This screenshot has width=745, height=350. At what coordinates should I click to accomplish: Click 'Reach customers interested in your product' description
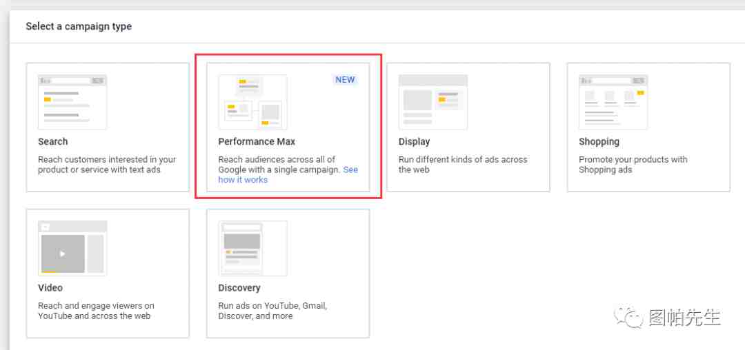tap(107, 165)
